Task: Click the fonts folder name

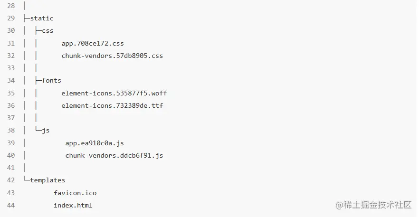Action: [52, 81]
